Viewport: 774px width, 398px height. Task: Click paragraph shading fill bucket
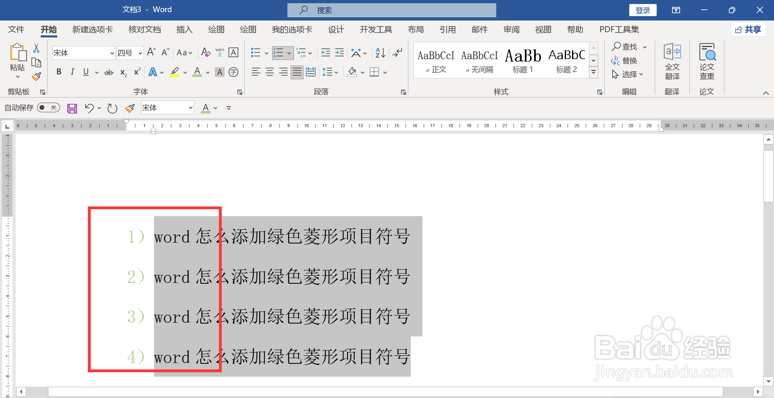pyautogui.click(x=352, y=72)
